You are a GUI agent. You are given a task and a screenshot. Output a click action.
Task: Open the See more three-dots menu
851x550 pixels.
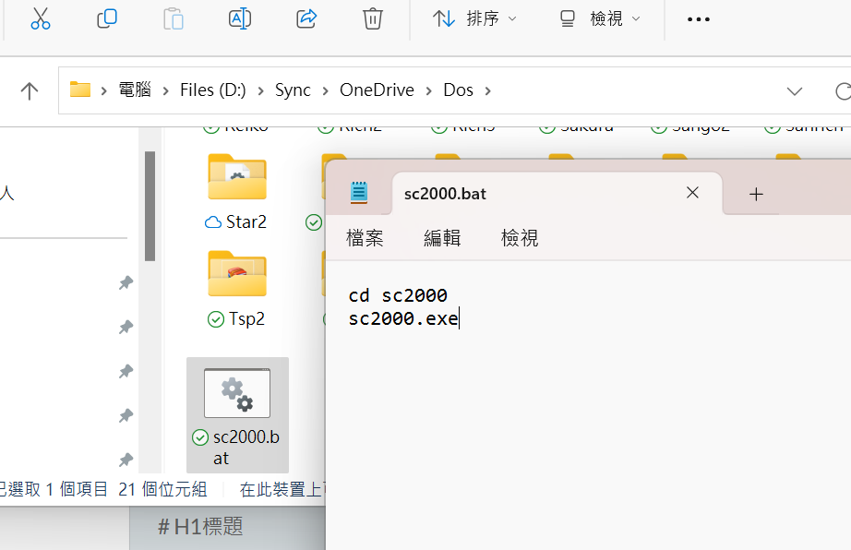point(698,19)
